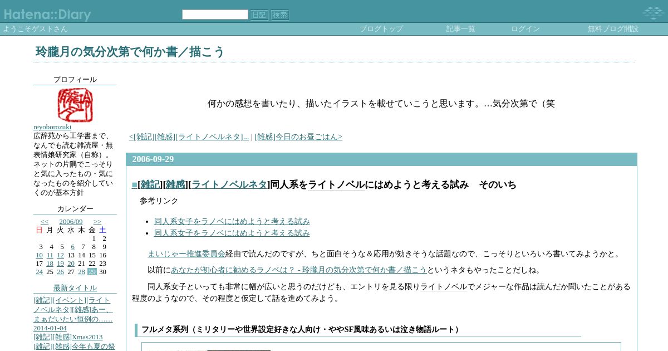The image size is (668, 351).
Task: Click the ようこそゲストさん greeting text
Action: coord(35,29)
